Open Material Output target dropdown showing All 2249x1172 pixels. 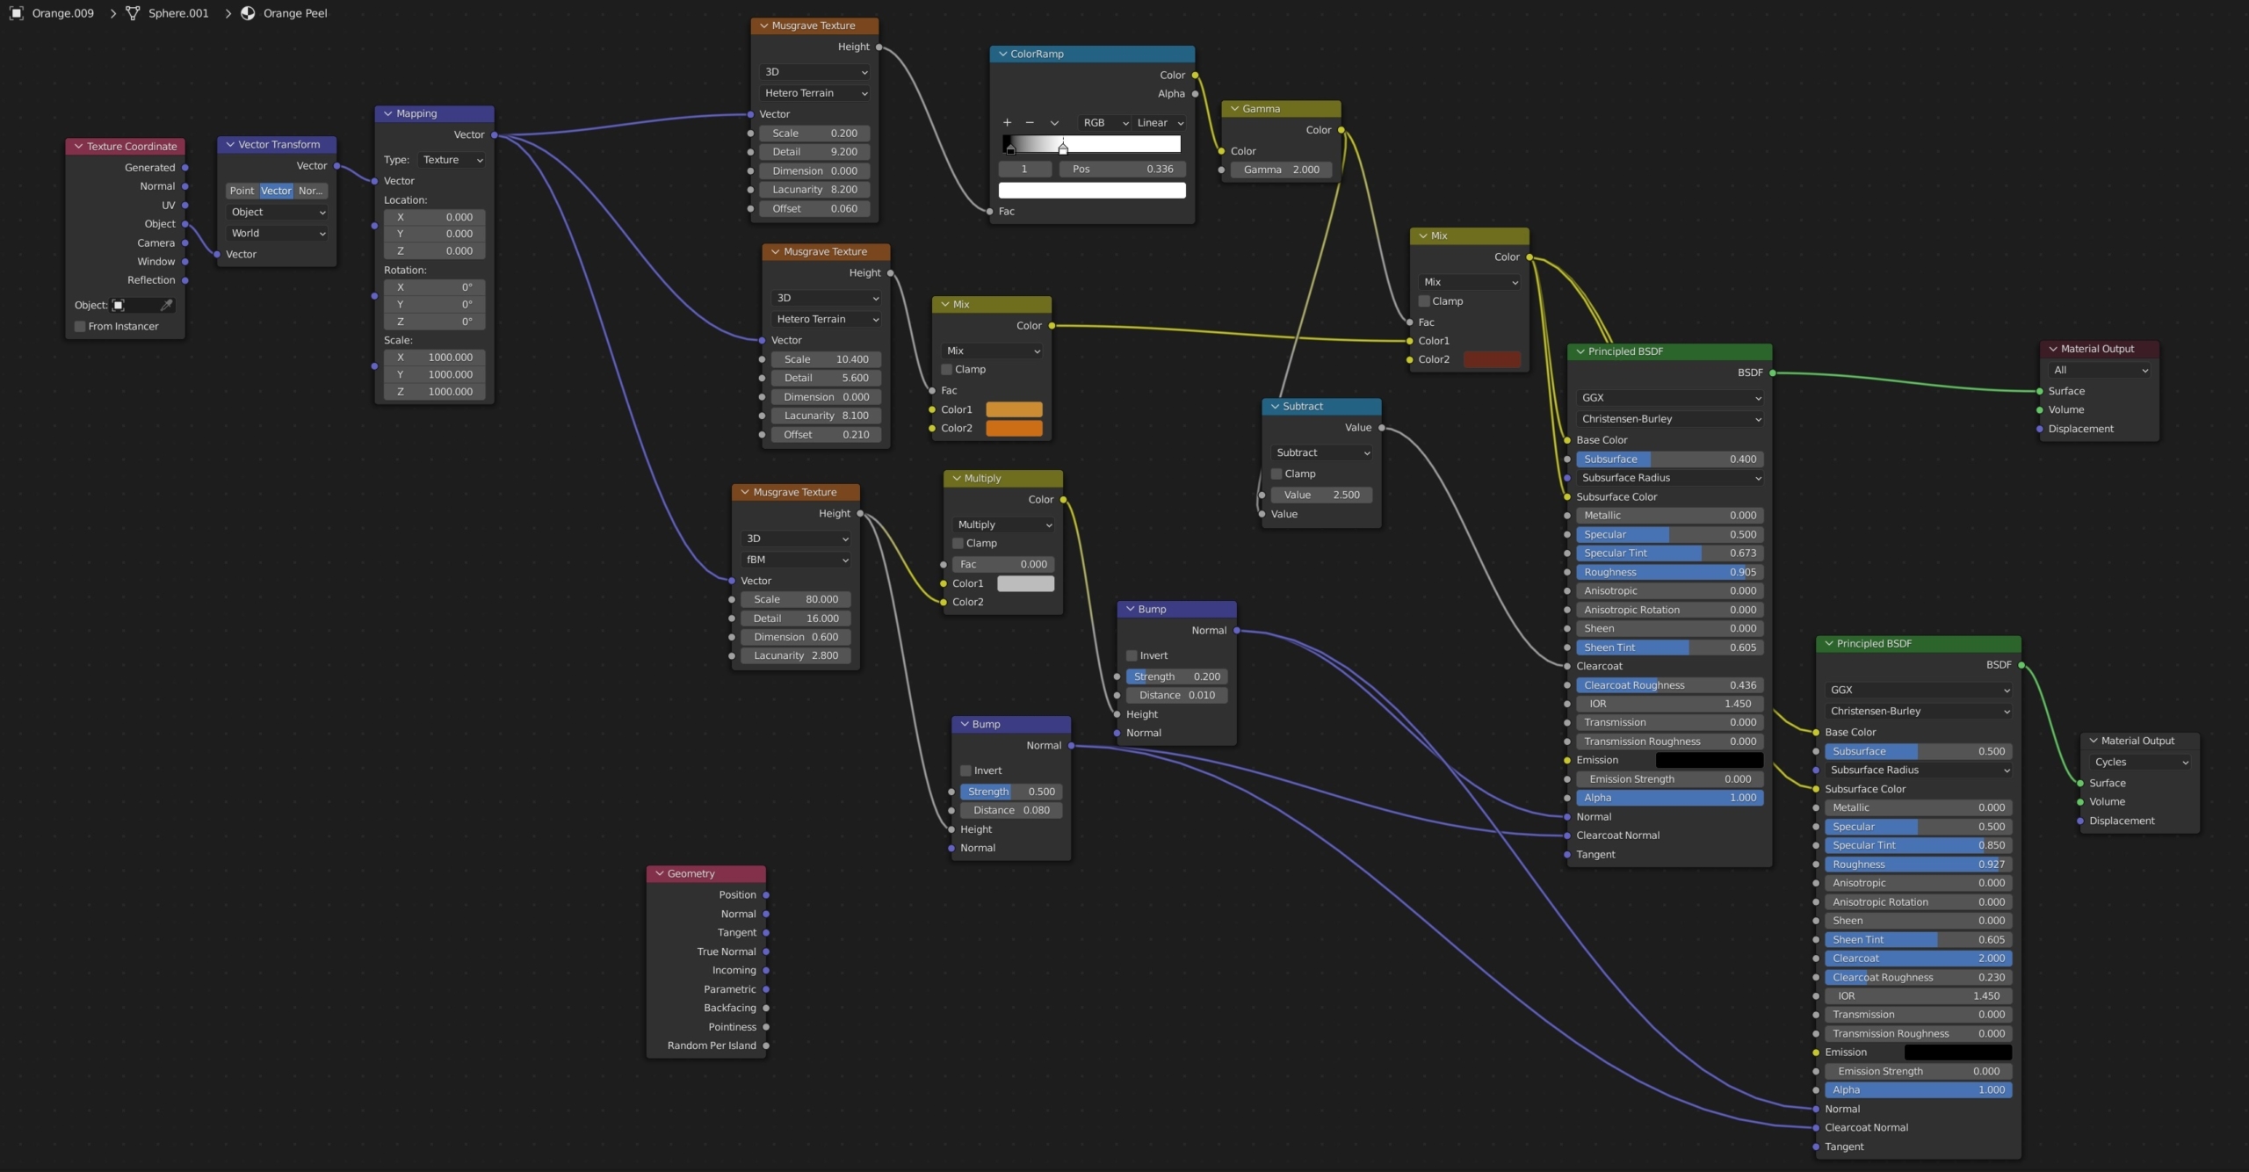coord(2100,371)
